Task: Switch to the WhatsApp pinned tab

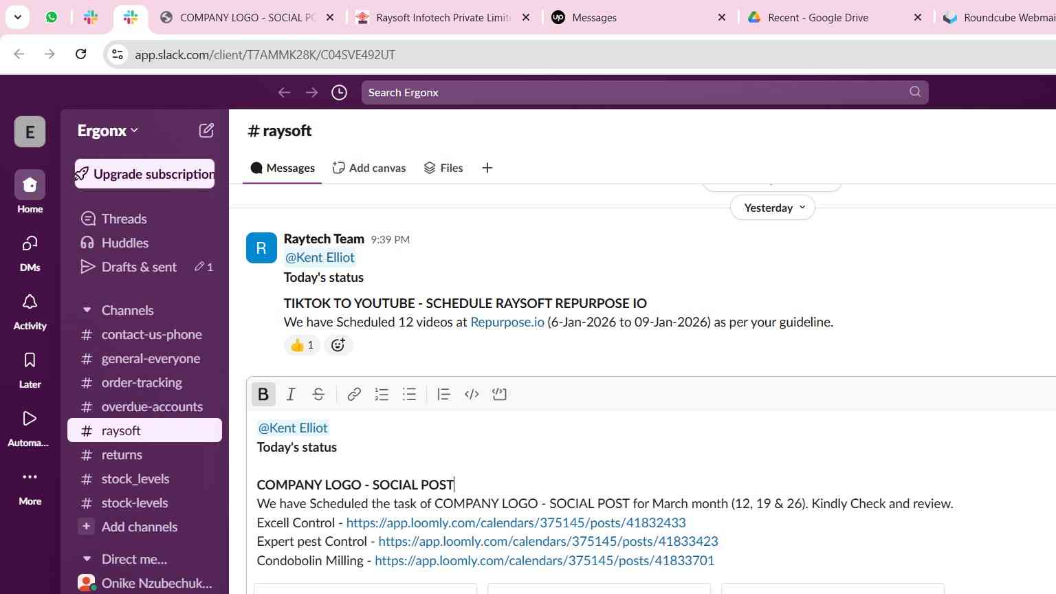Action: click(x=52, y=17)
